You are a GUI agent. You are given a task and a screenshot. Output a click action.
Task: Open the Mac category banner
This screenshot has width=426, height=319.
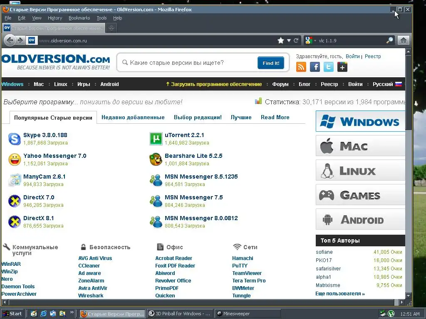tap(360, 146)
